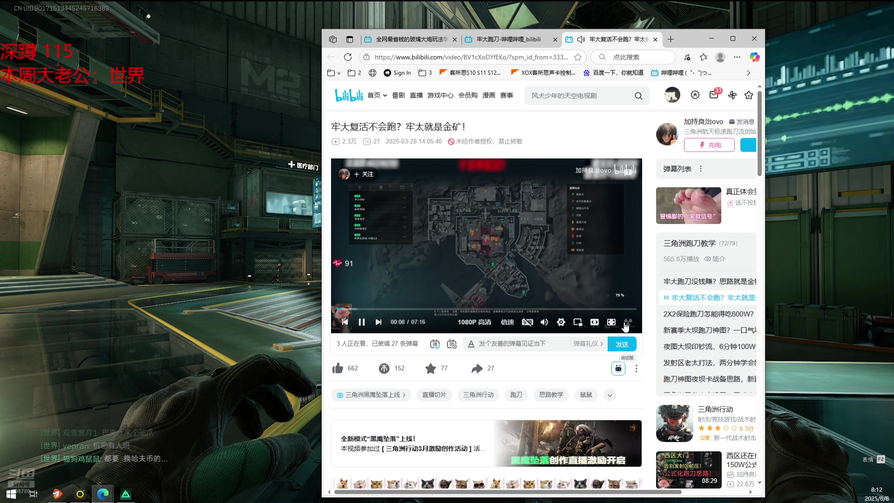Open 弹幕列表 options three-dot menu
The height and width of the screenshot is (503, 894).
(700, 169)
